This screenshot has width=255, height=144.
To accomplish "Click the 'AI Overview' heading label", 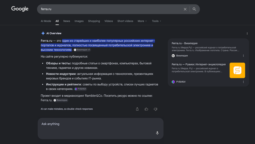I will click(54, 33).
